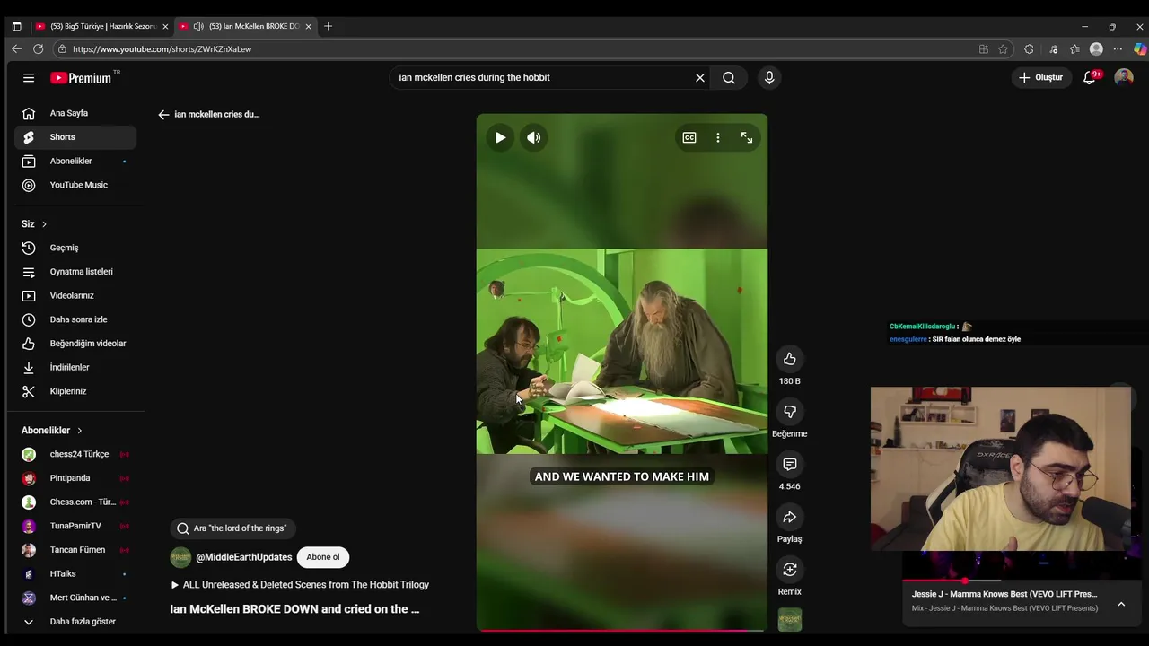Click the browser address bar URL
1149x646 pixels.
click(162, 49)
